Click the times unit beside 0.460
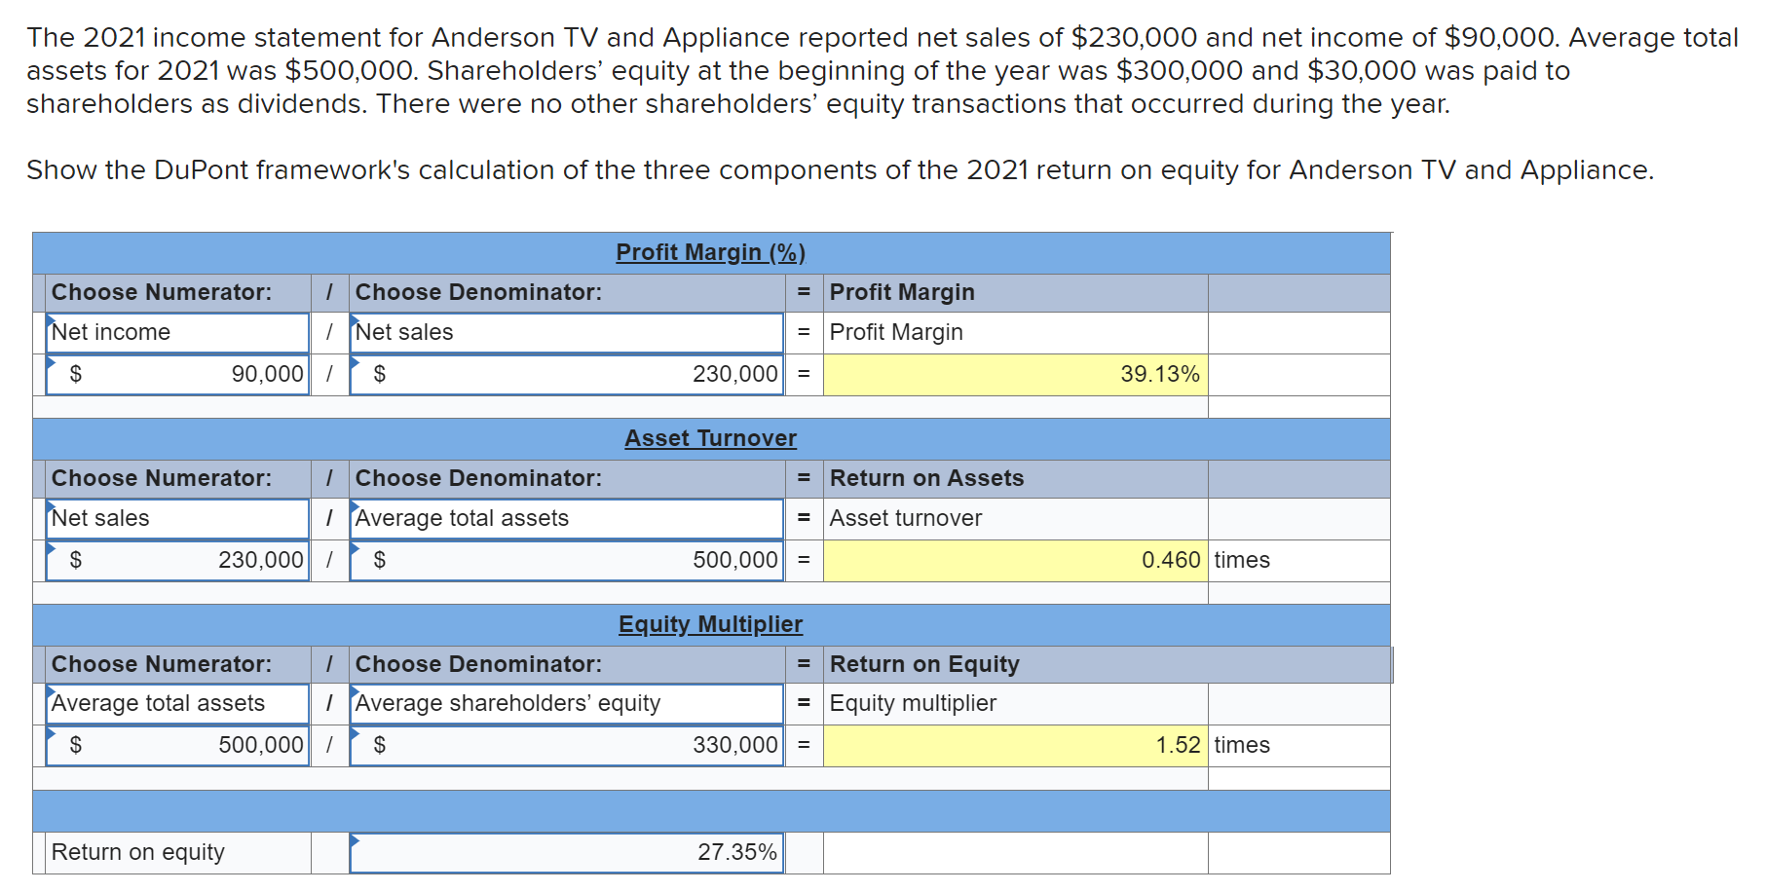Screen dimensions: 1766x892 [x=1242, y=560]
